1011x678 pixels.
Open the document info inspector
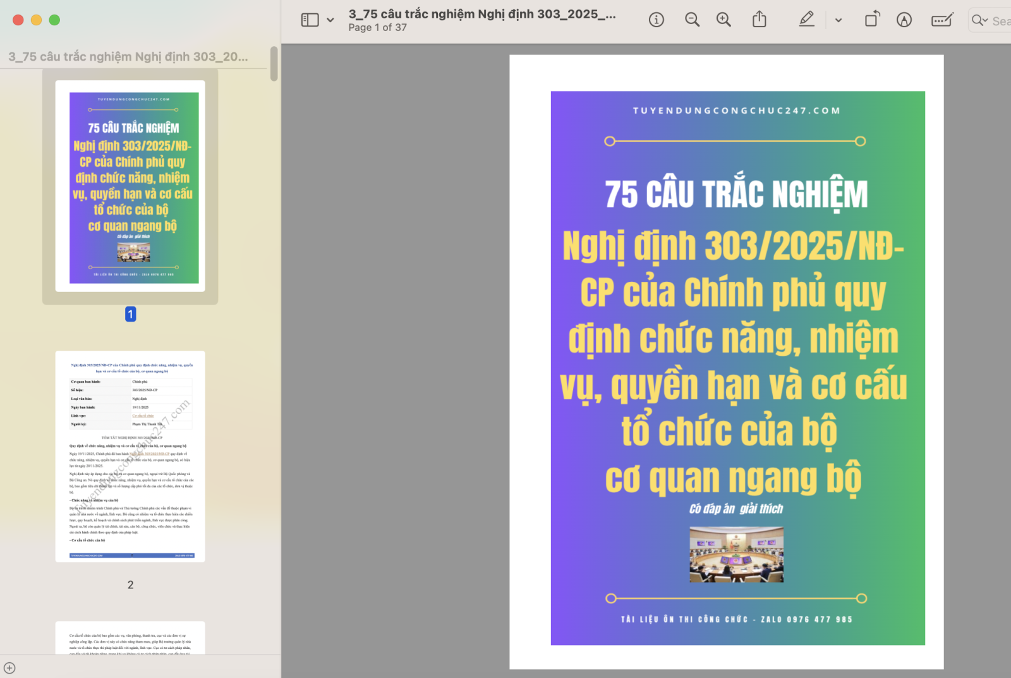[657, 20]
